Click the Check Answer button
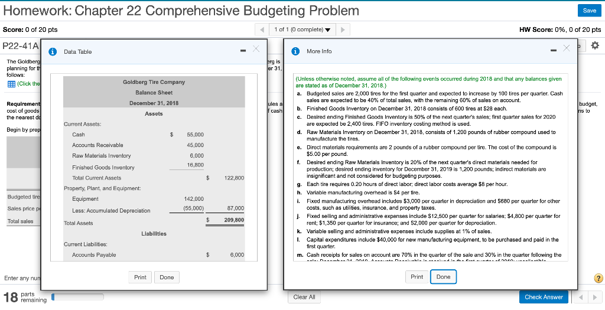 click(x=544, y=297)
